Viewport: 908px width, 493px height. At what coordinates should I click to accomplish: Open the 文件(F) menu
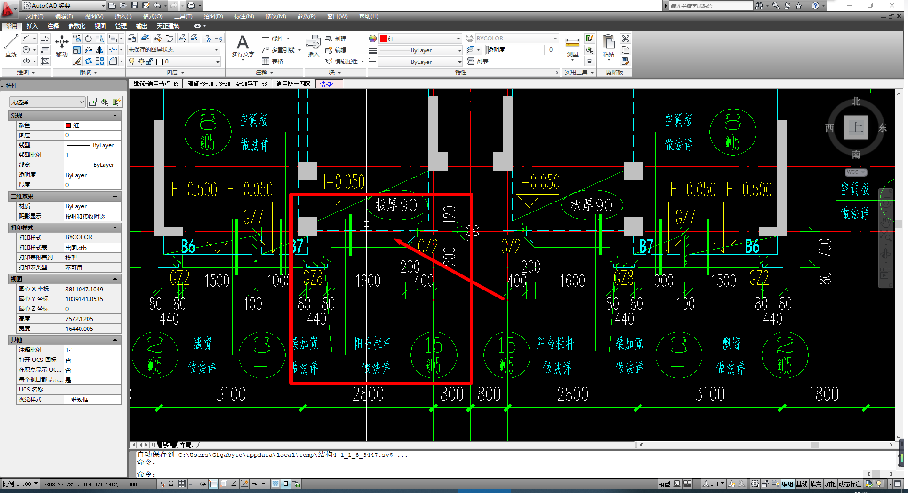[35, 16]
